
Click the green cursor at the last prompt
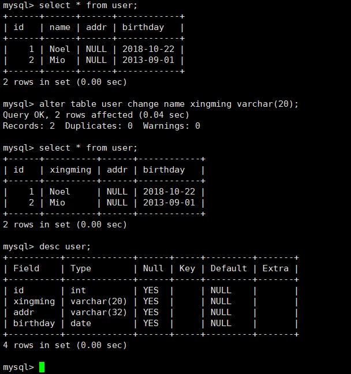click(x=42, y=367)
